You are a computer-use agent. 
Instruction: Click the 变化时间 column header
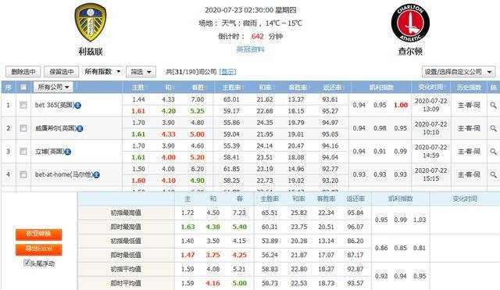(430, 87)
